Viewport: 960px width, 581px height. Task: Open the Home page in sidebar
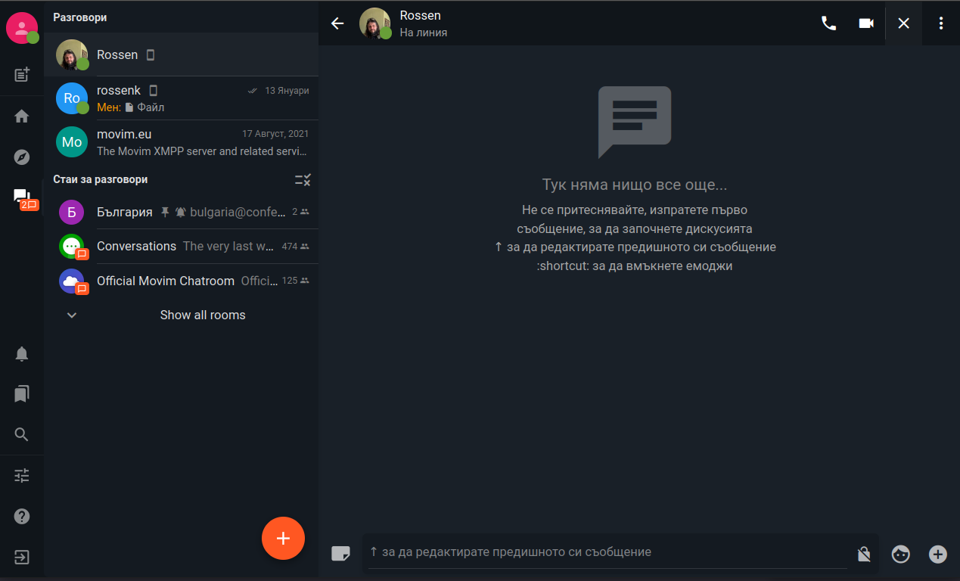(22, 117)
